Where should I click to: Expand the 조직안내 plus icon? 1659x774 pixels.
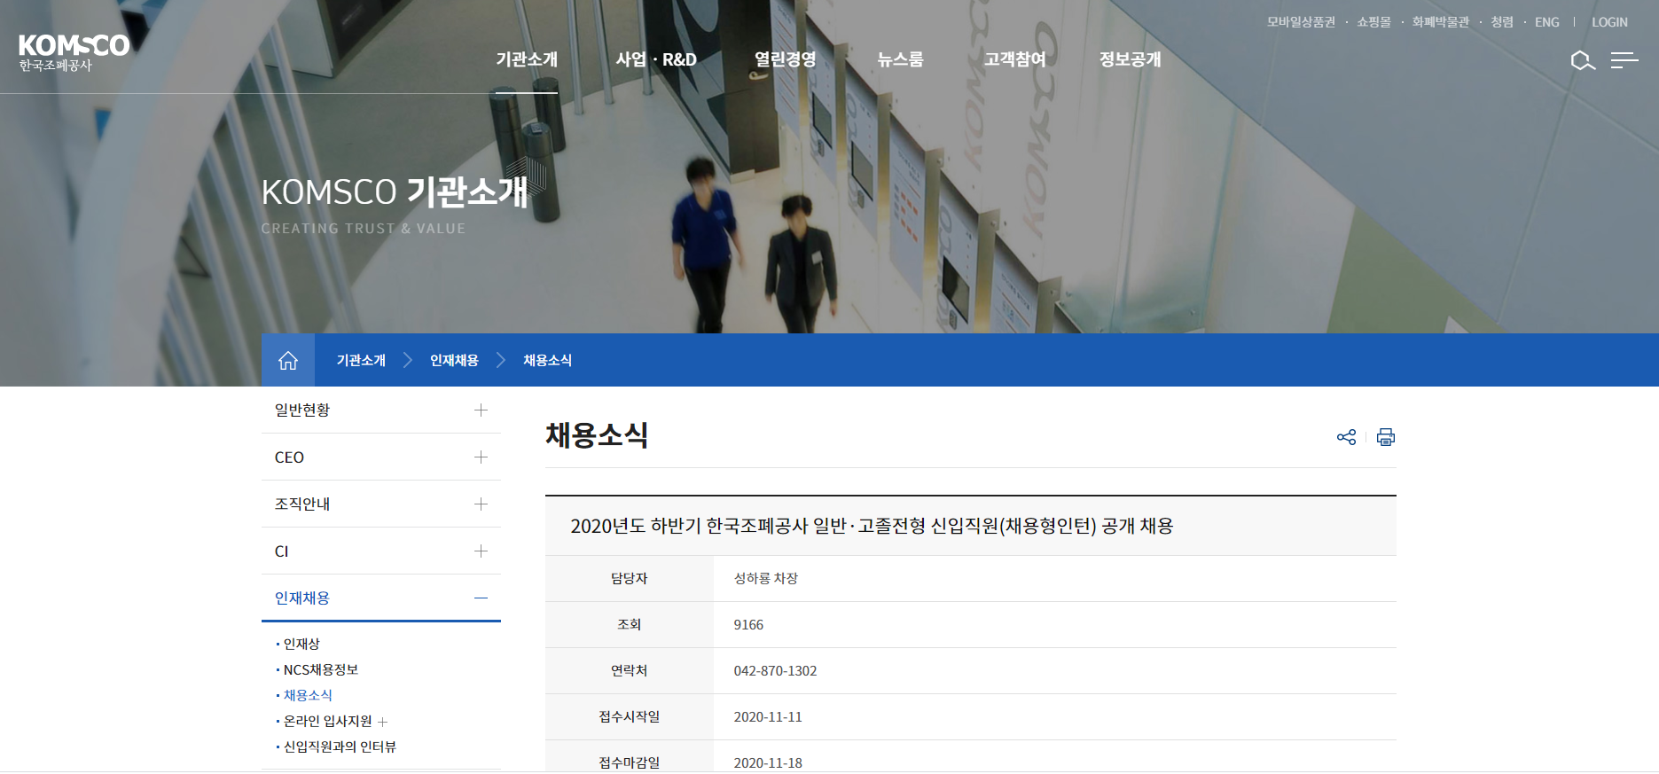[x=481, y=504]
